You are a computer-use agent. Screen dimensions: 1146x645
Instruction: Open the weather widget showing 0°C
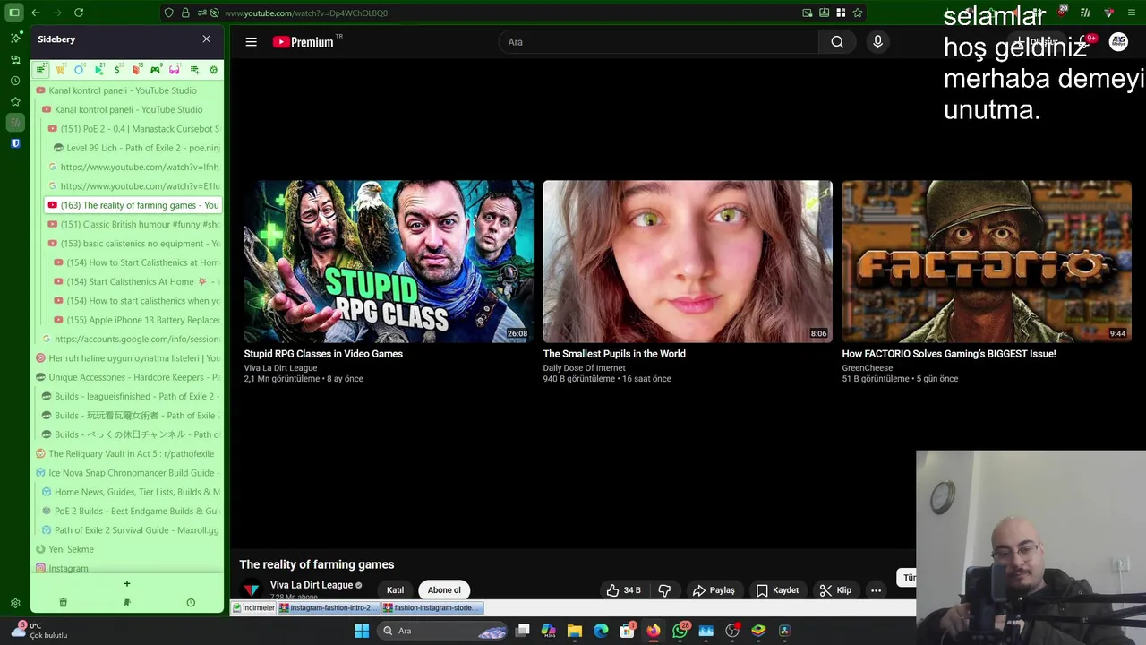click(x=40, y=631)
